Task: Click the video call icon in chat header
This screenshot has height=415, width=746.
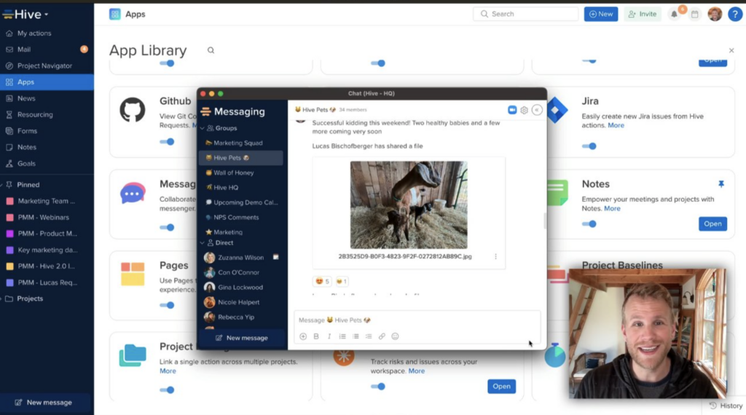Action: click(x=512, y=110)
